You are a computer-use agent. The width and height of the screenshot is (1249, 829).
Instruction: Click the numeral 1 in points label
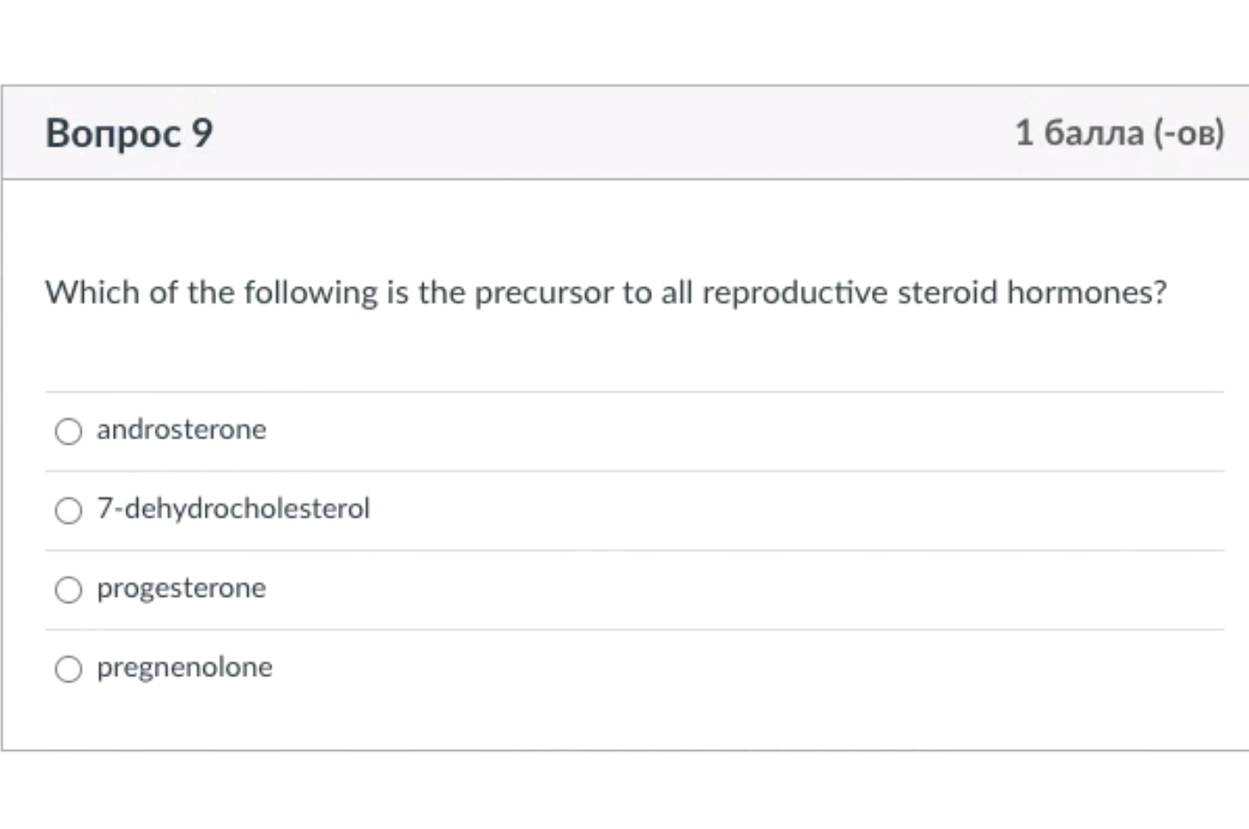[x=1024, y=133]
